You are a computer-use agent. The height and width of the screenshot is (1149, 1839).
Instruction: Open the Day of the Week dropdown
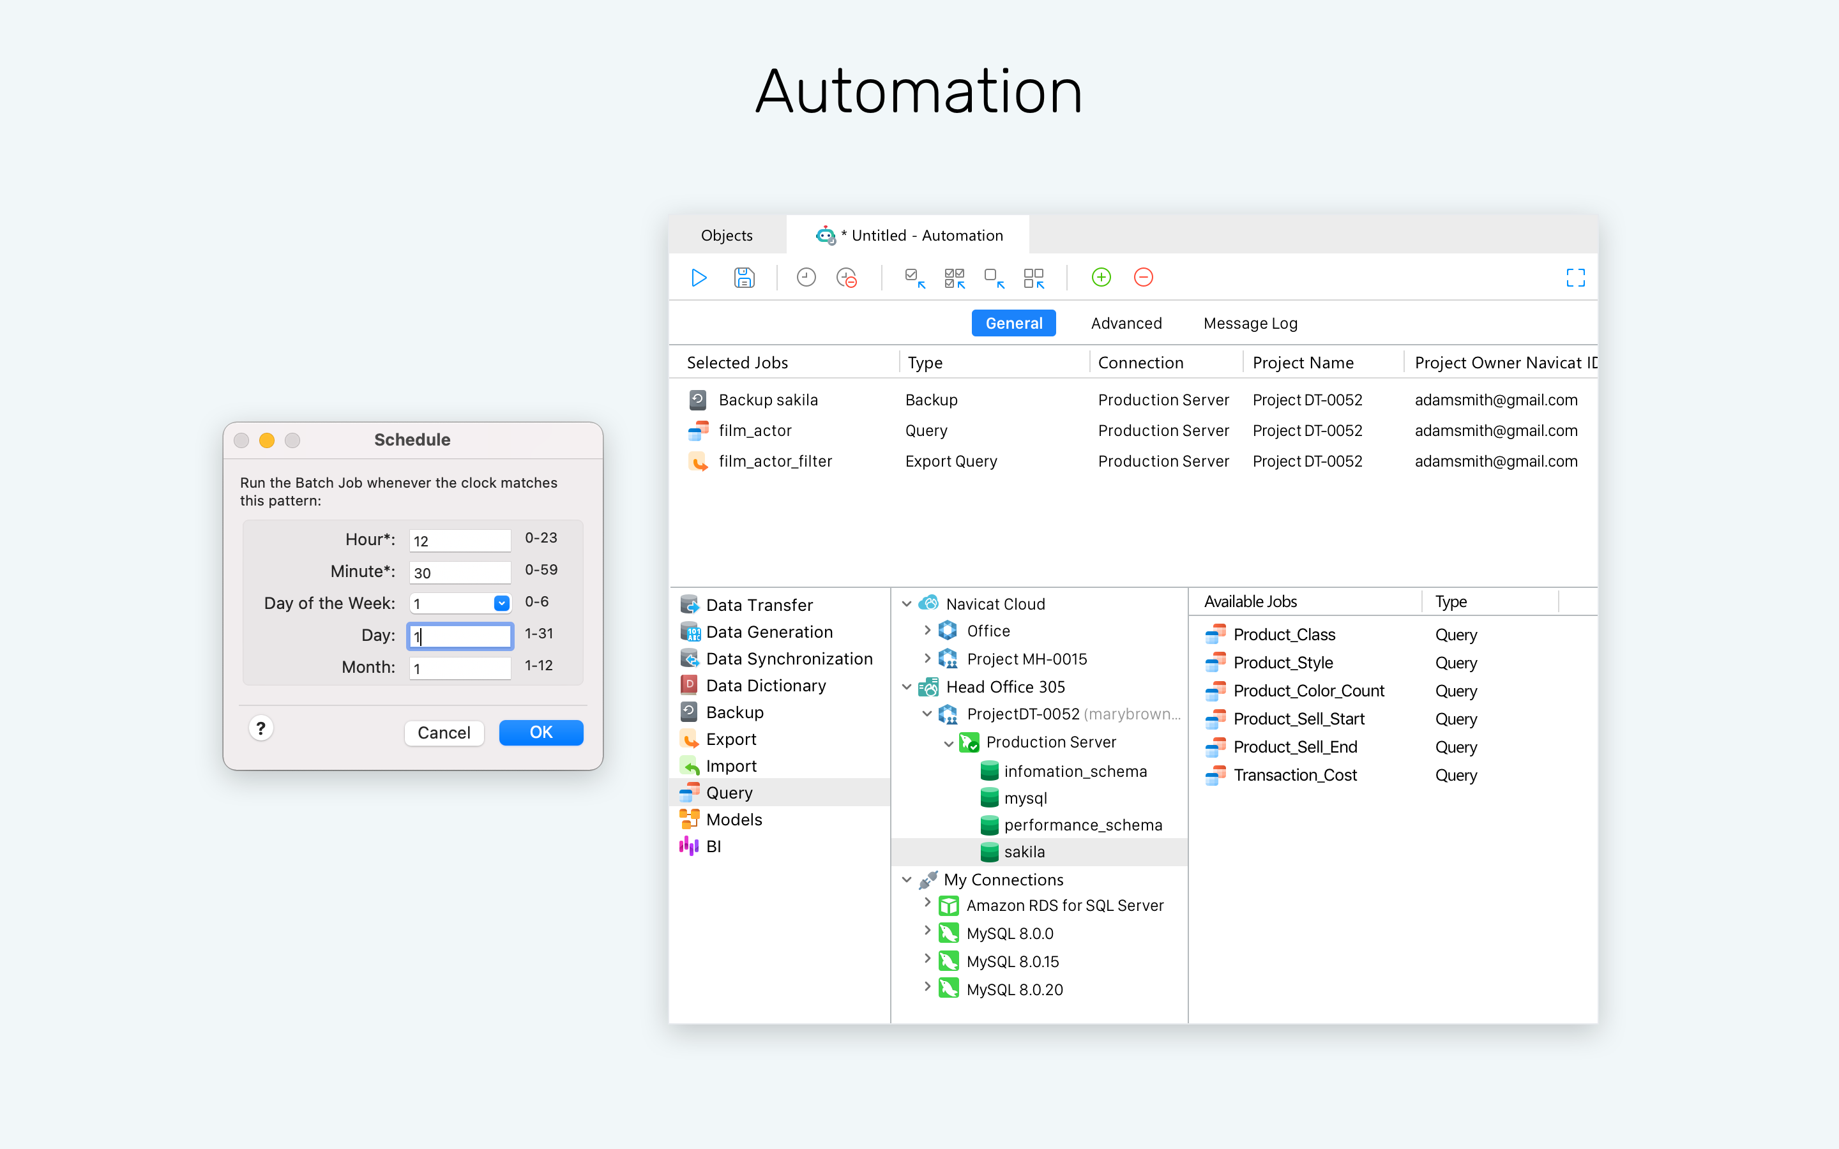point(501,603)
